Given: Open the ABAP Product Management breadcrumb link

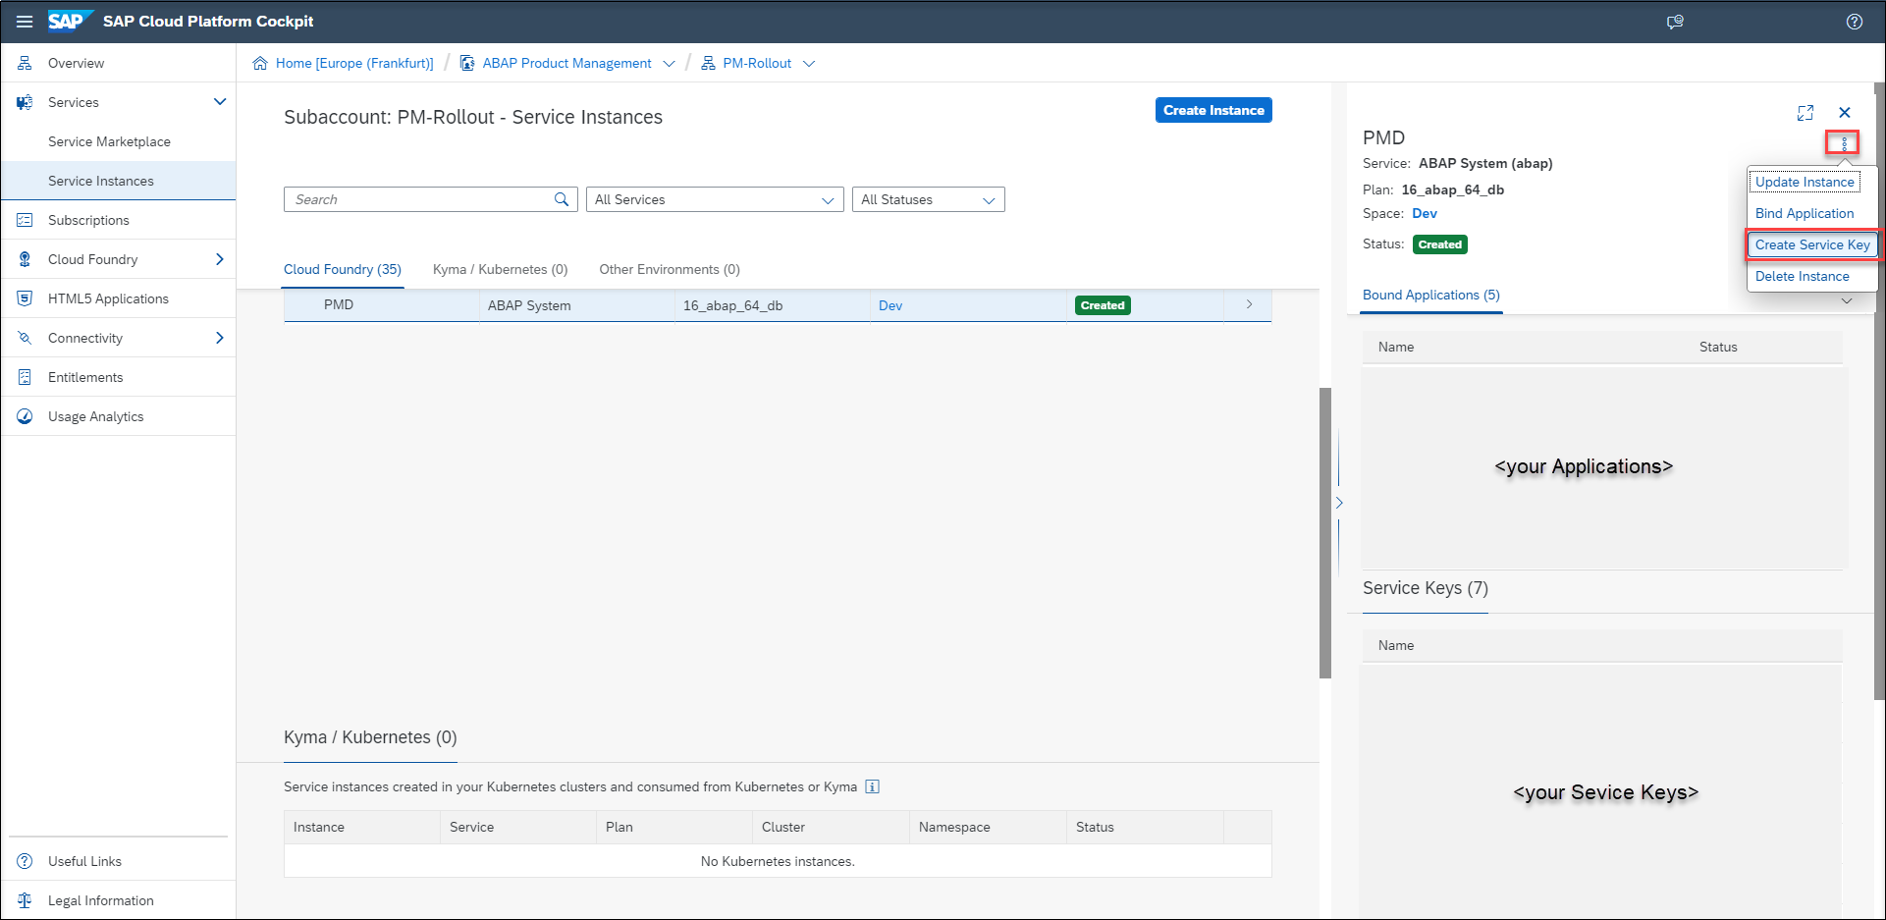Looking at the screenshot, I should pyautogui.click(x=566, y=63).
